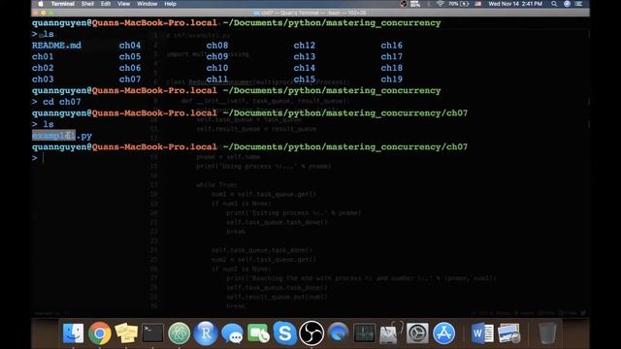Screen dimensions: 621x349
Task: Click the ch06 directory name
Action: (130, 68)
